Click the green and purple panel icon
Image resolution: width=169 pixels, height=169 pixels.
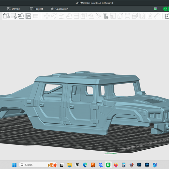pos(156,9)
